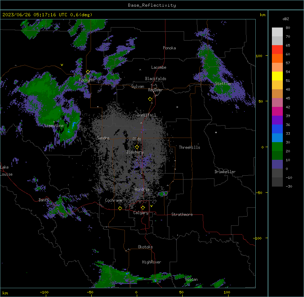
Task: Click the dBZ legend heading
Action: [x=286, y=19]
